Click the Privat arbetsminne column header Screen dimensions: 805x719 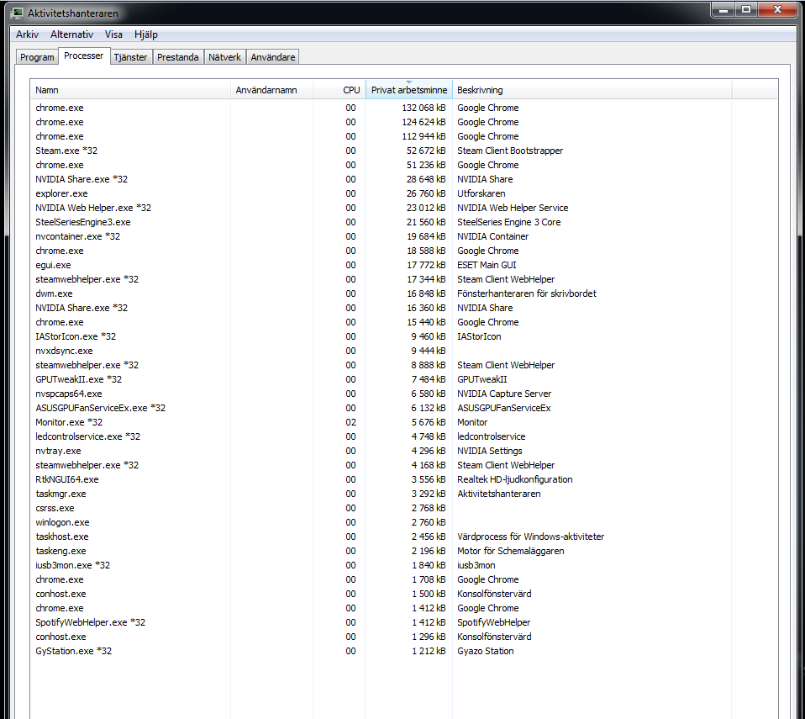(x=409, y=90)
